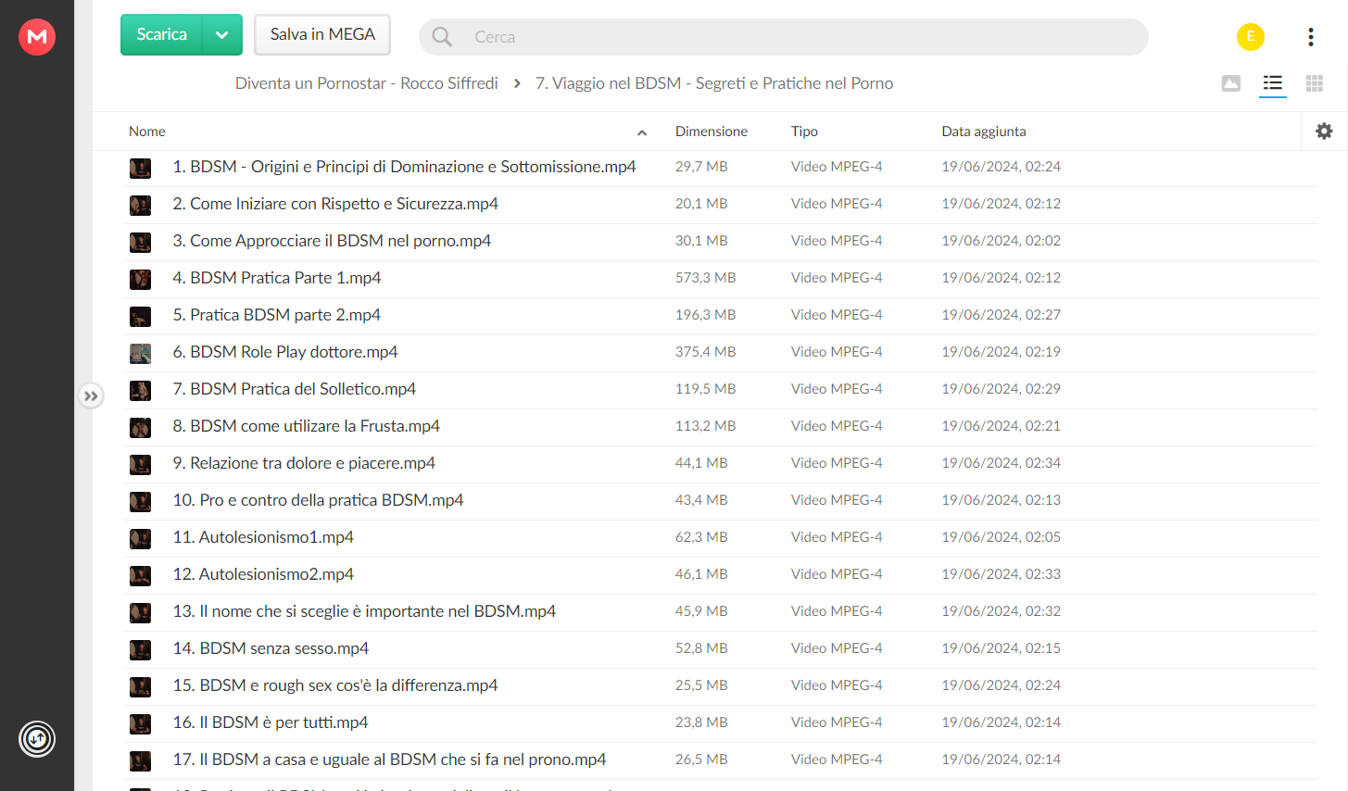Switch to image gallery view icon
This screenshot has height=791, width=1348.
click(1231, 84)
